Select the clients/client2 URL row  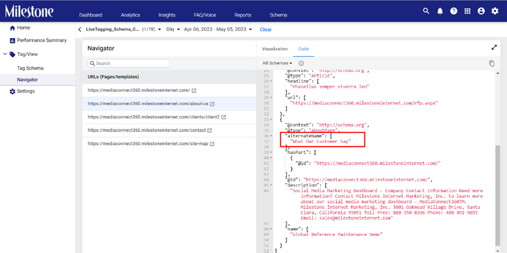point(169,117)
